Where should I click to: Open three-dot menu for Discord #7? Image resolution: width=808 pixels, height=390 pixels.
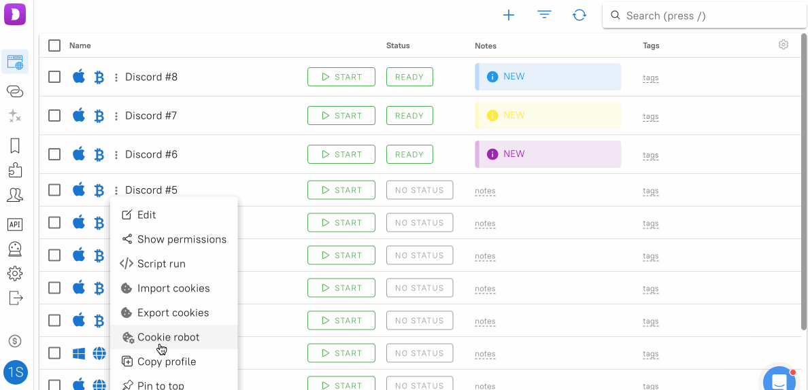(x=116, y=116)
